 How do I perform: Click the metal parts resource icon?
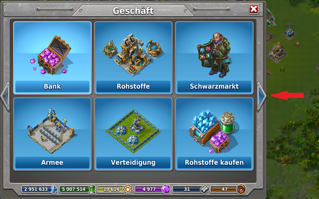click(204, 189)
